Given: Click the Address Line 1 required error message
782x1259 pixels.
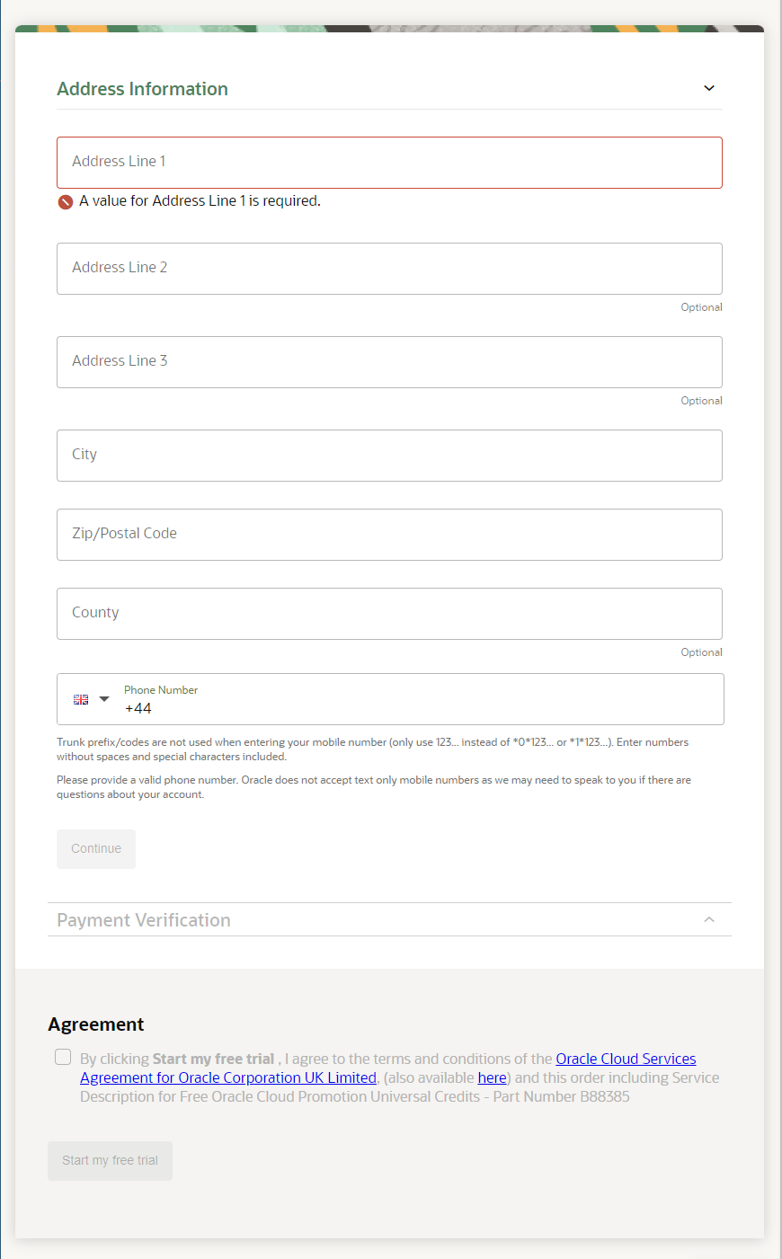Looking at the screenshot, I should pyautogui.click(x=200, y=201).
